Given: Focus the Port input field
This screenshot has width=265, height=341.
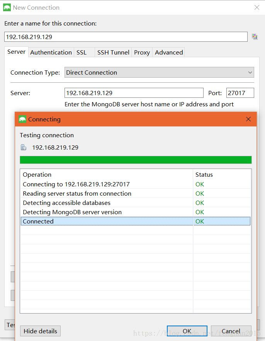Looking at the screenshot, I should click(240, 93).
